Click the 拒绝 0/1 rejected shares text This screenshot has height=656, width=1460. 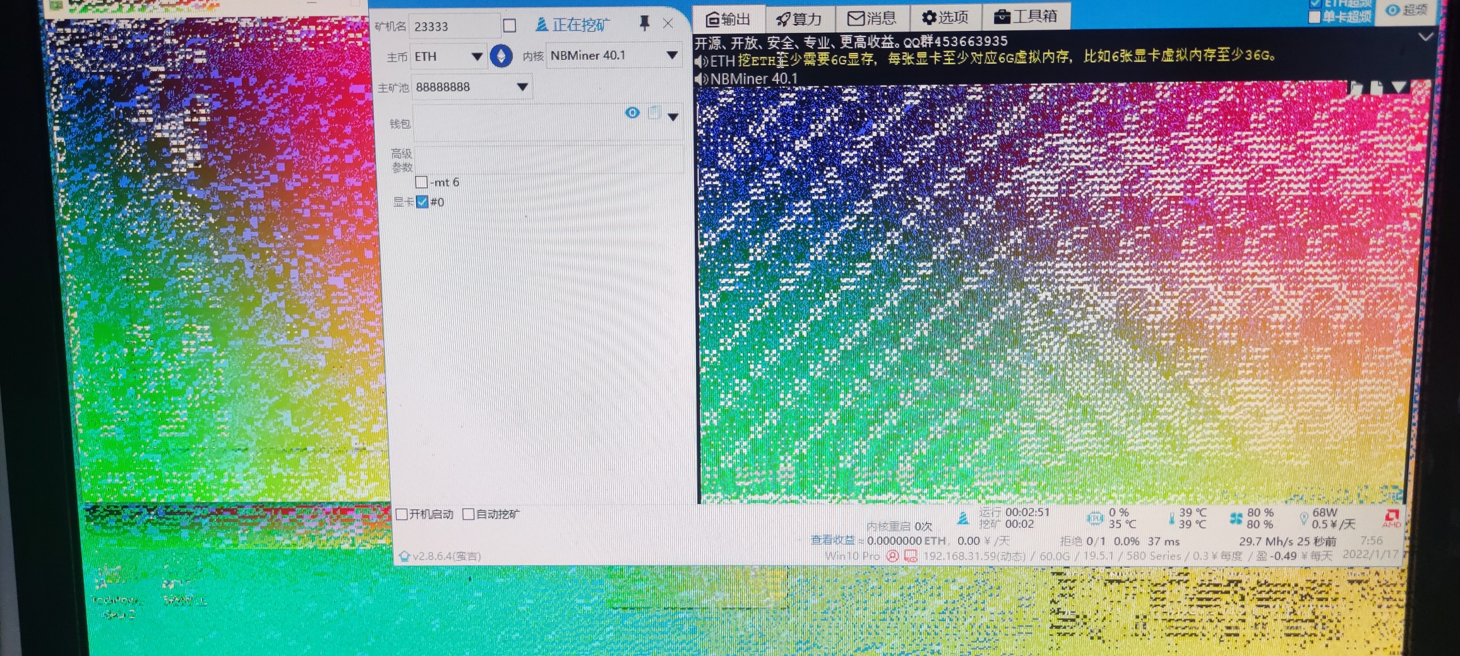tap(1083, 541)
